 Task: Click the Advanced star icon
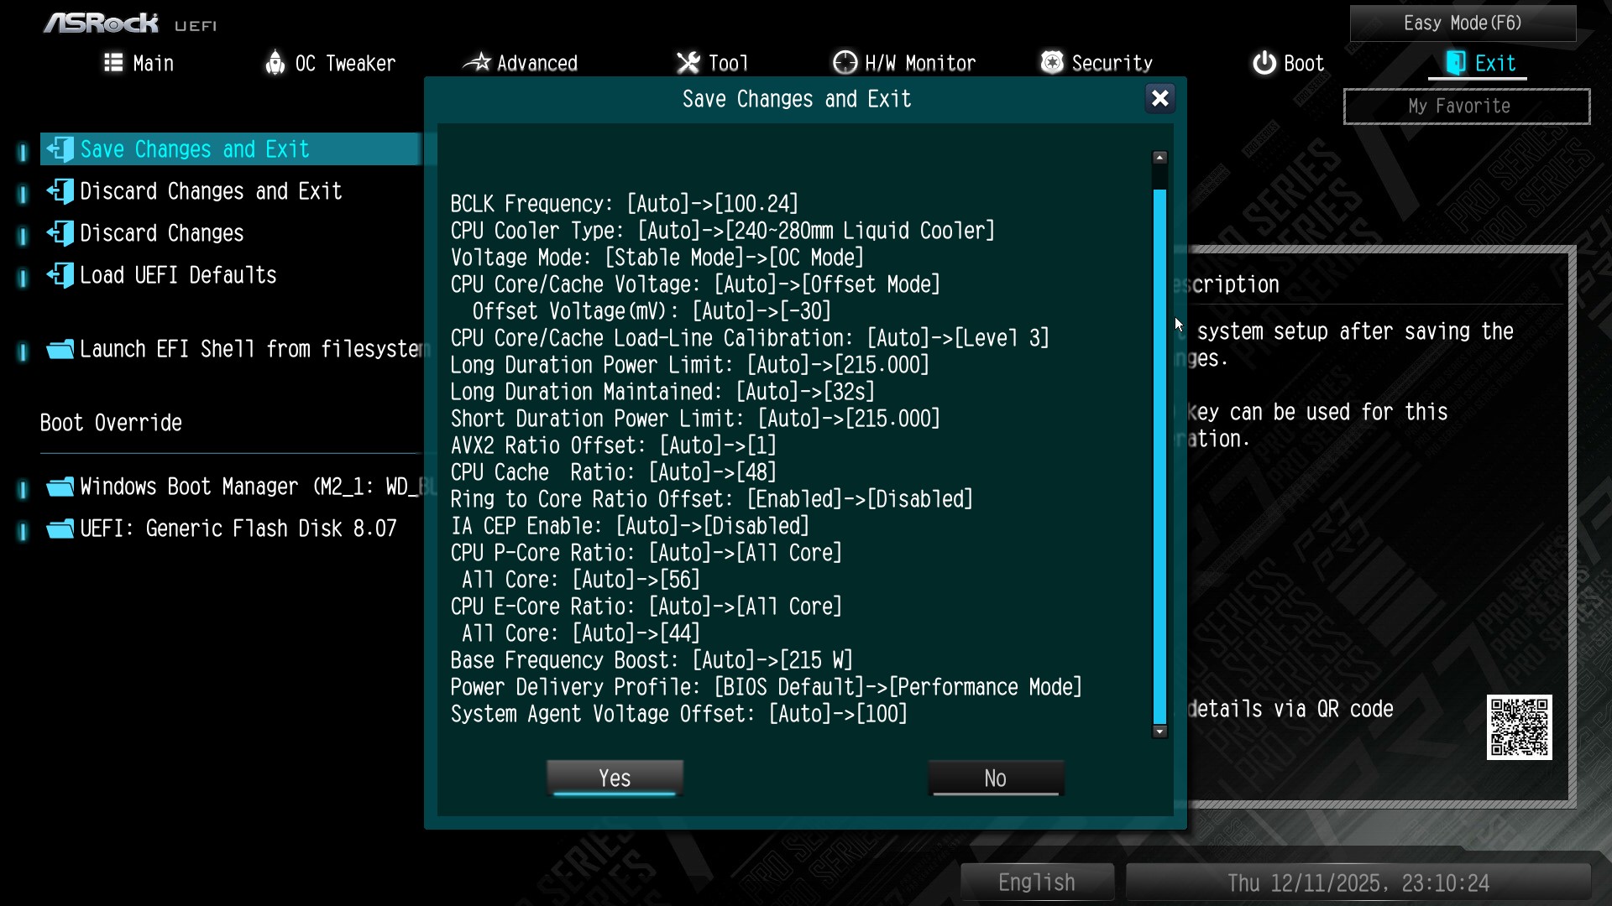pos(477,63)
